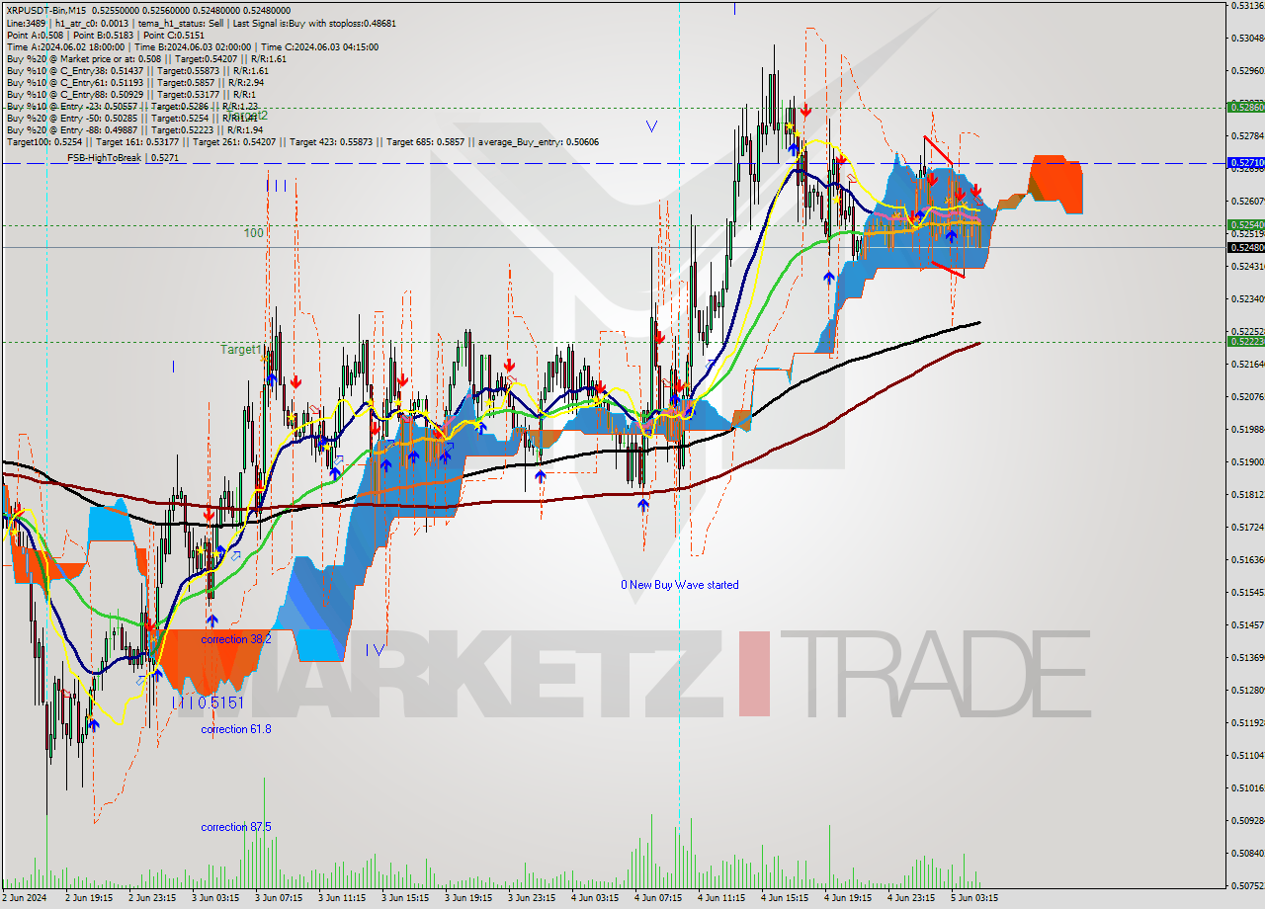1265x909 pixels.
Task: Click the '4 Jun 03:15' time axis label
Action: 595,898
